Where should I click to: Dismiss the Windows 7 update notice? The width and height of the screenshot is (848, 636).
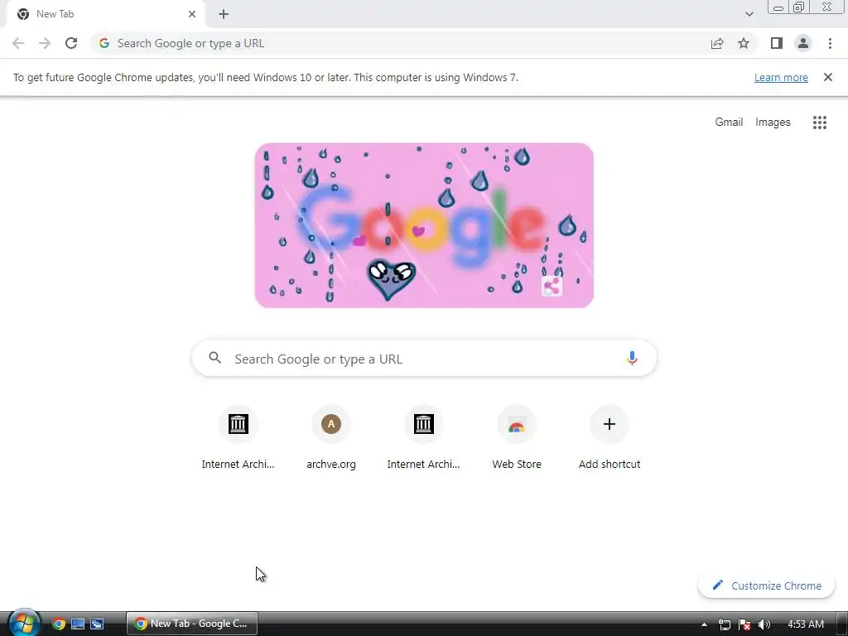click(827, 77)
